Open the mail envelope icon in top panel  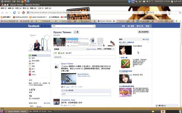point(144,1)
